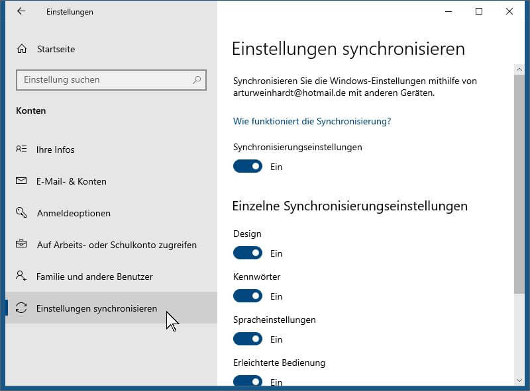The width and height of the screenshot is (530, 391).
Task: Switch off Spracheinstellungen sync
Action: tap(247, 339)
